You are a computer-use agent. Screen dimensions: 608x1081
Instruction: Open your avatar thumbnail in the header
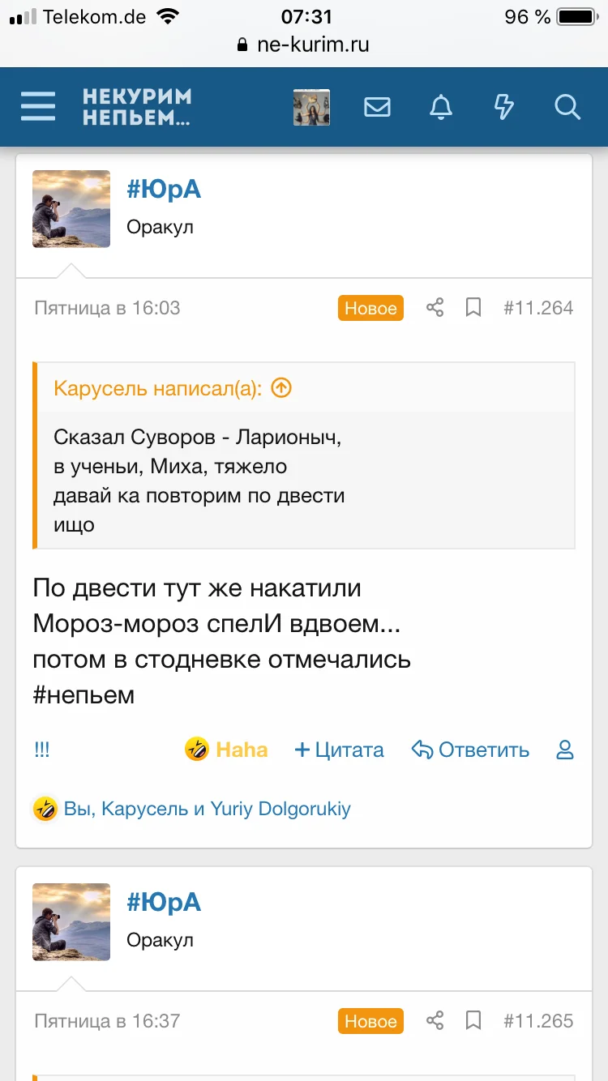click(x=311, y=106)
